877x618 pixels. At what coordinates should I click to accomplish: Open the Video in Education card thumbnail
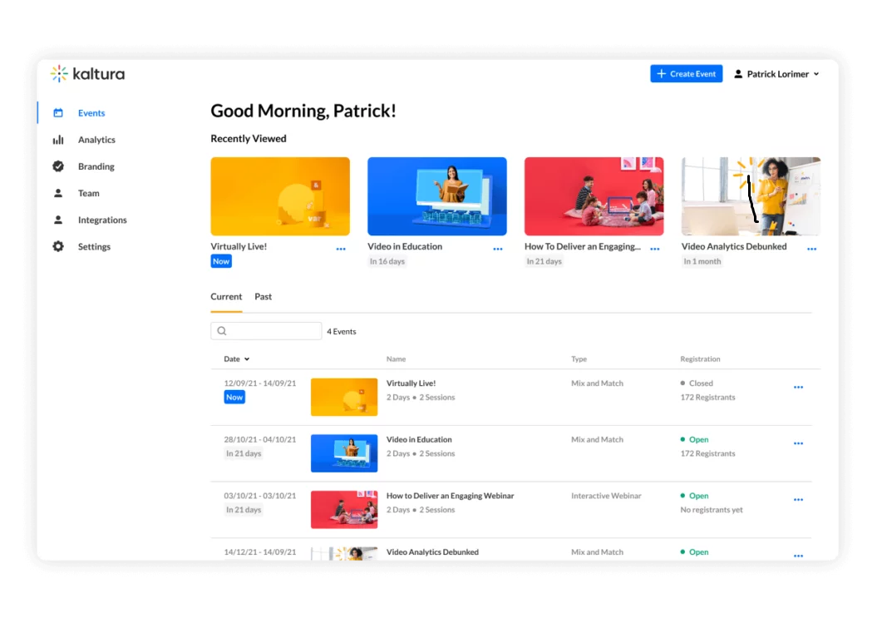click(x=436, y=196)
